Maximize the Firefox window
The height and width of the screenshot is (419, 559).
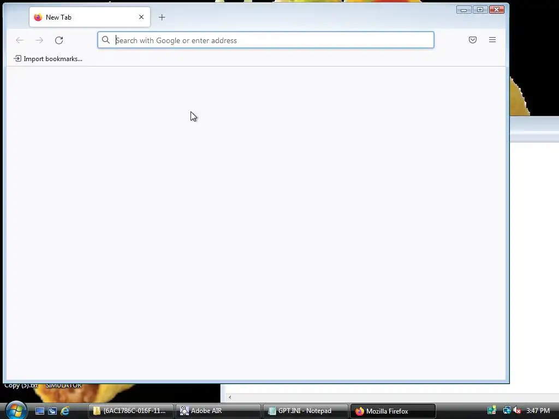[480, 10]
